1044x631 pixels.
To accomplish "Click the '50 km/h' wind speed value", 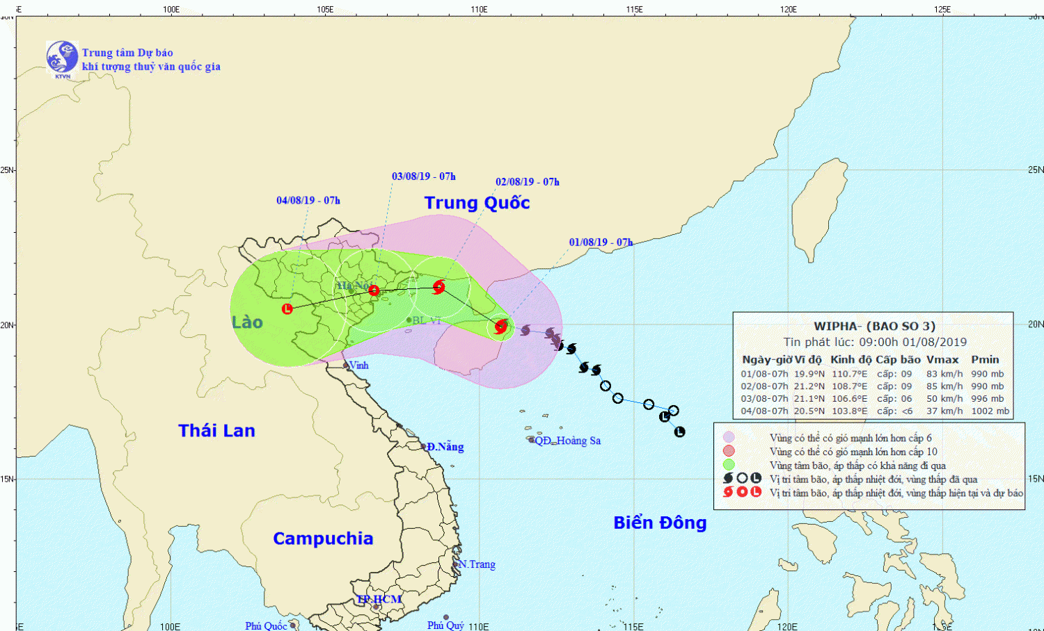I will click(x=944, y=399).
